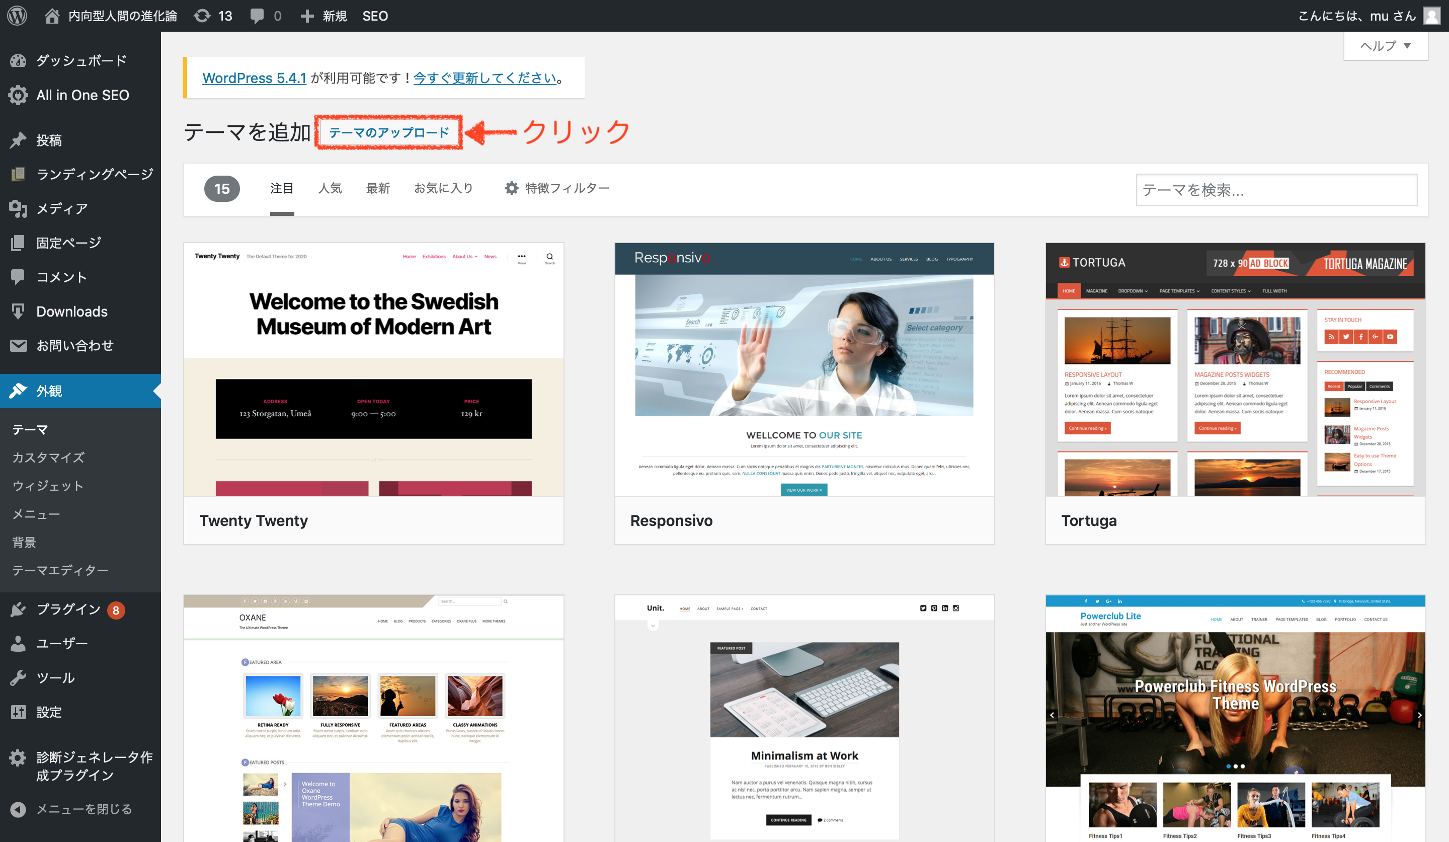Click the ダッシュボード label in the sidebar
Viewport: 1449px width, 842px height.
pos(82,60)
